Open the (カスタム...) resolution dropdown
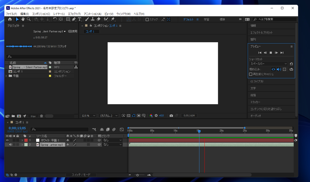The width and height of the screenshot is (310, 182). (x=108, y=116)
